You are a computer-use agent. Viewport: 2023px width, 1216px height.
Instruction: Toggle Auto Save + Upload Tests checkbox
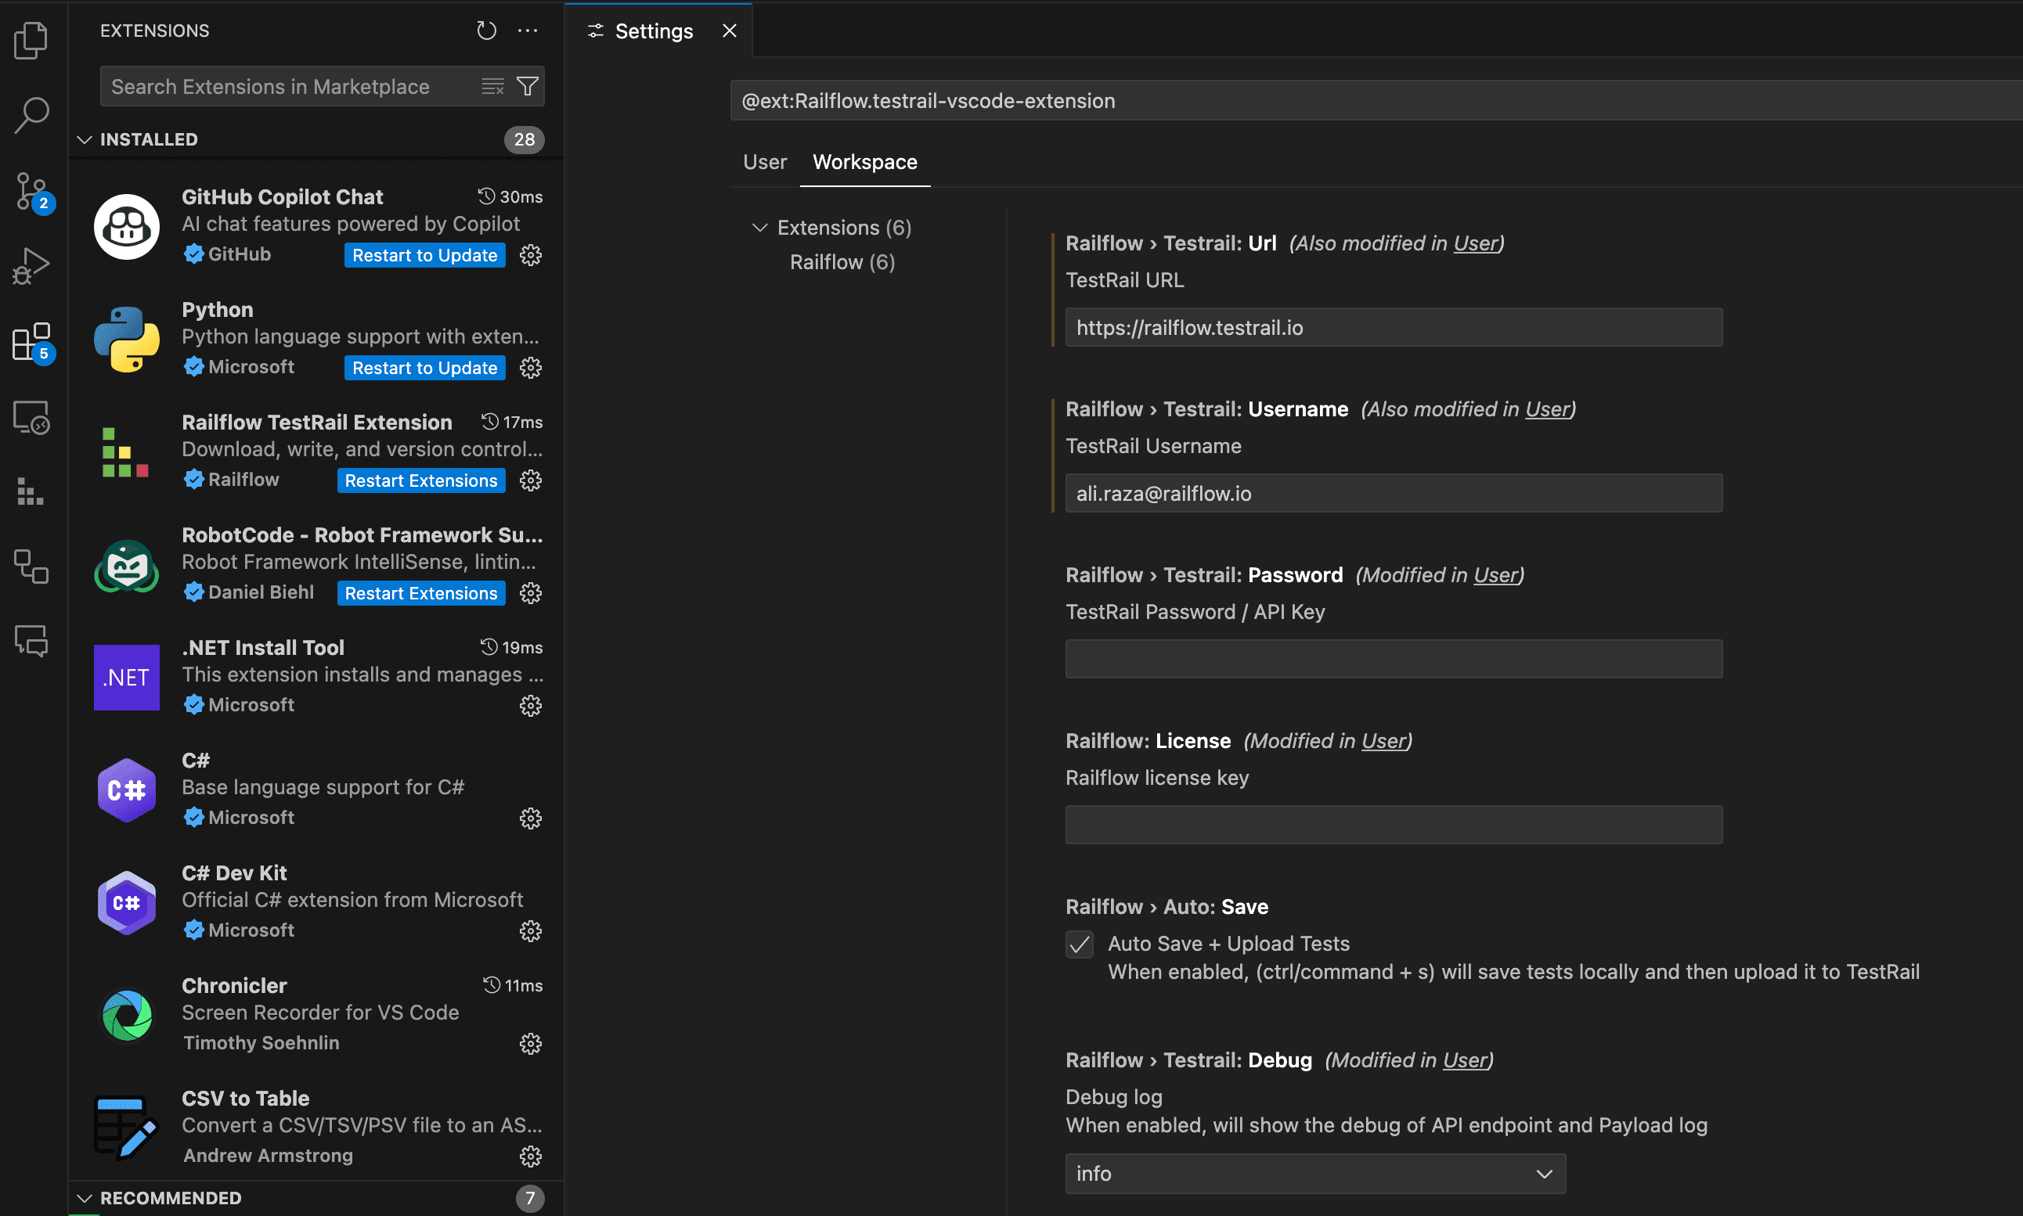point(1080,944)
